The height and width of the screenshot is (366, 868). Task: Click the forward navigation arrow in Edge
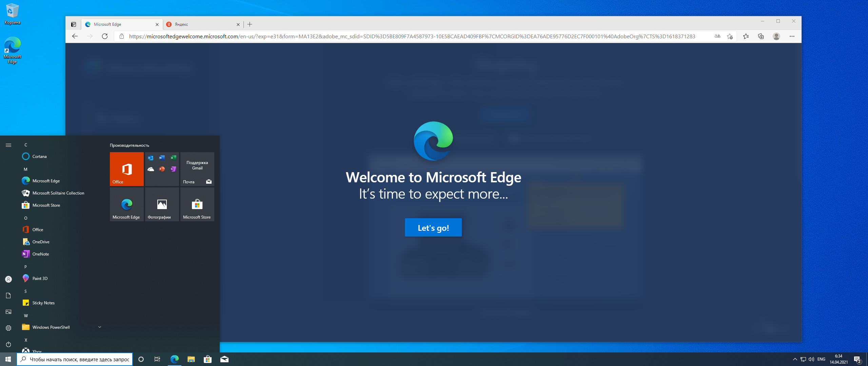pyautogui.click(x=90, y=36)
